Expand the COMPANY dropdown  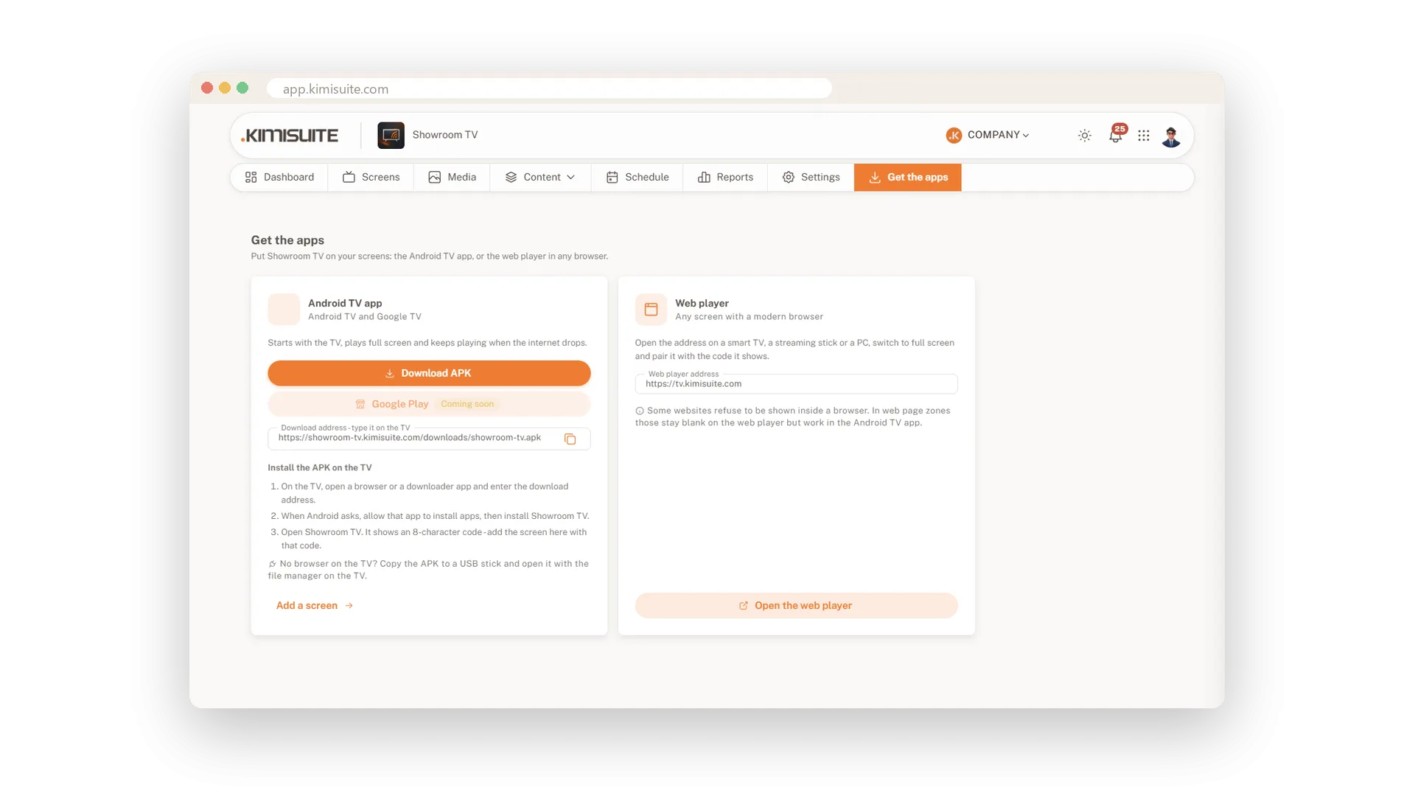[x=998, y=135]
